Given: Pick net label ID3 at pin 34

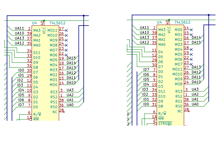Looking at the screenshot, I should [145, 89].
